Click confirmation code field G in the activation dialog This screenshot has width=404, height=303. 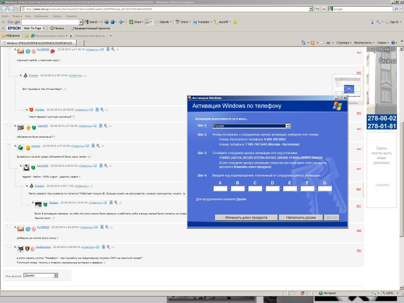tap(325, 188)
